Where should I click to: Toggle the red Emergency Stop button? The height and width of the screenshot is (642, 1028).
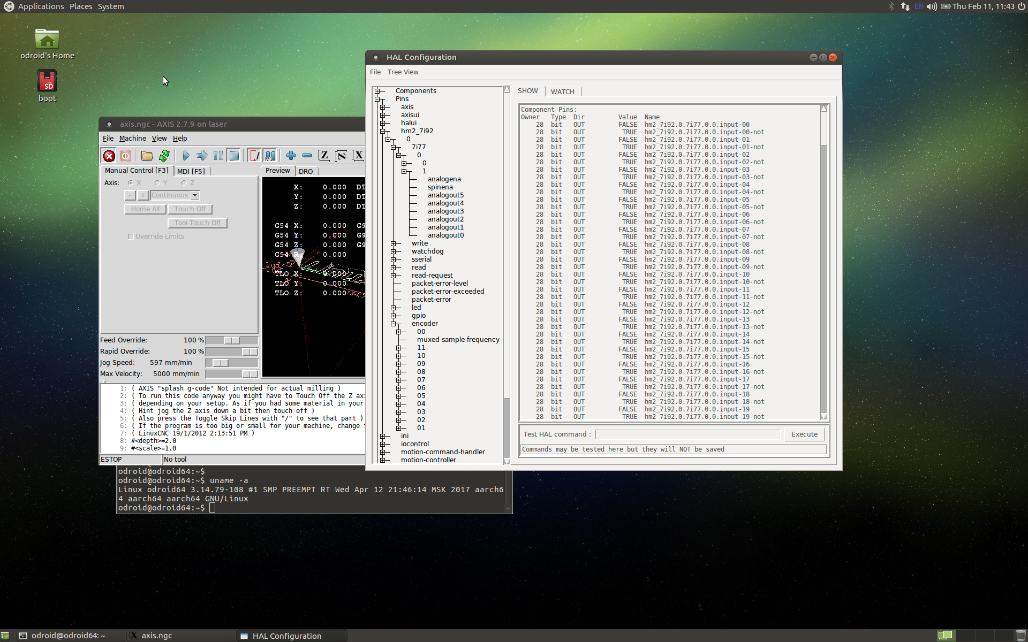[109, 156]
